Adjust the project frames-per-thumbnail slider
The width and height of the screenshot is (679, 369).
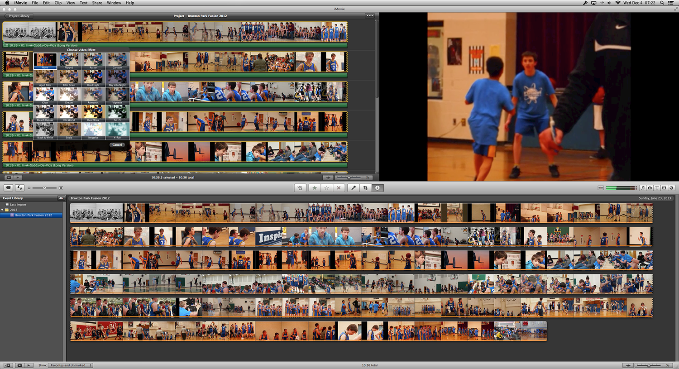tap(349, 177)
